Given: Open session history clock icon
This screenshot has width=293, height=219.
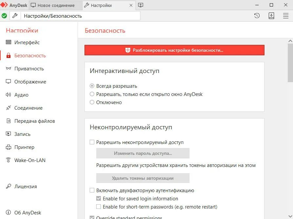Looking at the screenshot, I should 257,16.
